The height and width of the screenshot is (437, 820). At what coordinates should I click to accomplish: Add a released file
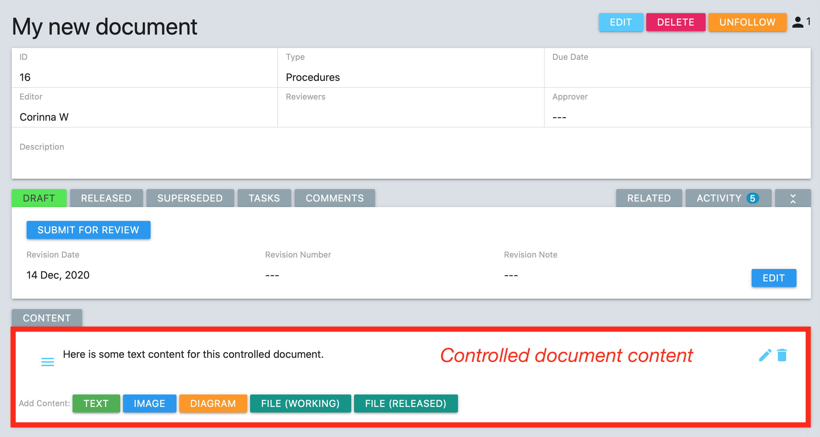[x=406, y=403]
